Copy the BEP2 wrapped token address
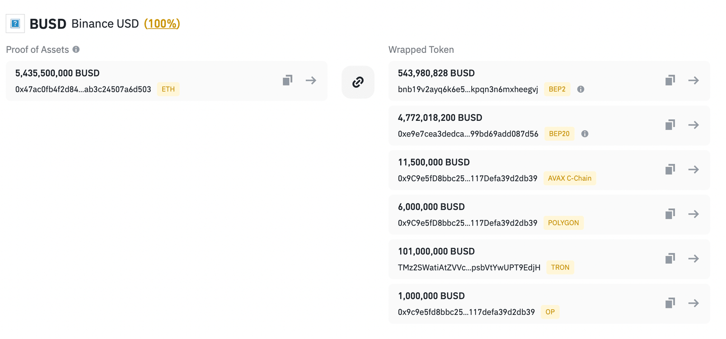The width and height of the screenshot is (726, 339). coord(670,80)
